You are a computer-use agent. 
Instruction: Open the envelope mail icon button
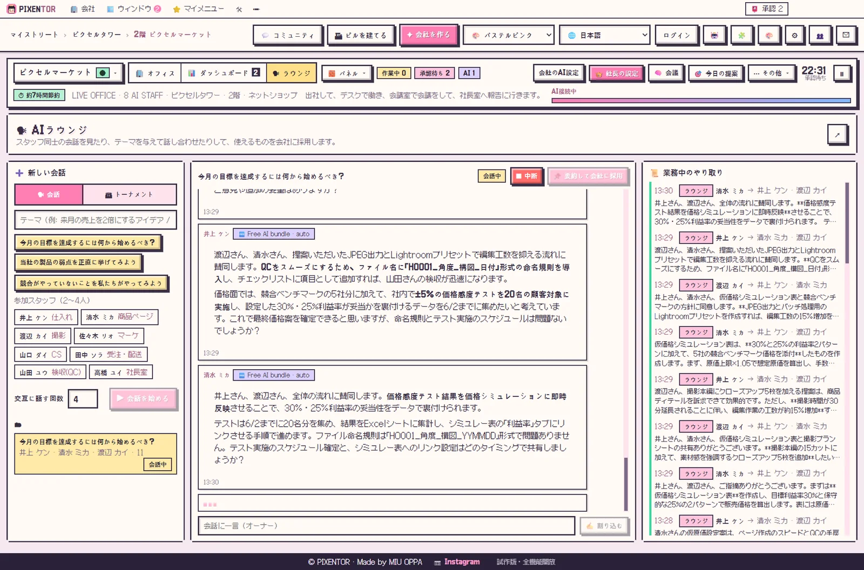[x=846, y=35]
